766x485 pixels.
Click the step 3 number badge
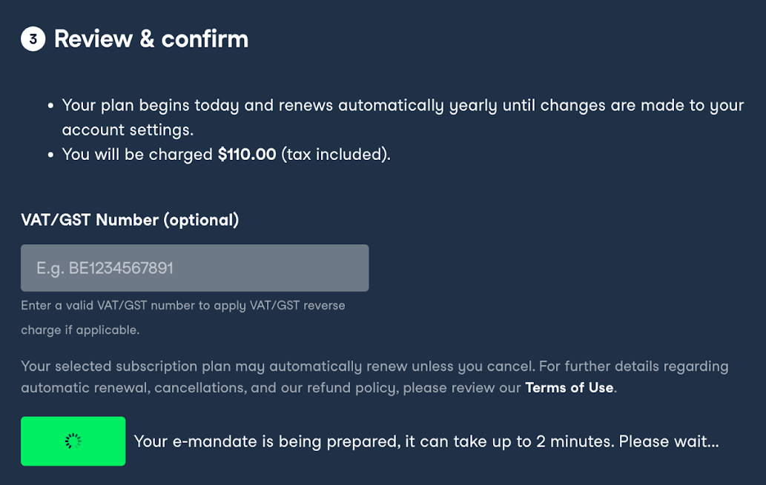33,39
